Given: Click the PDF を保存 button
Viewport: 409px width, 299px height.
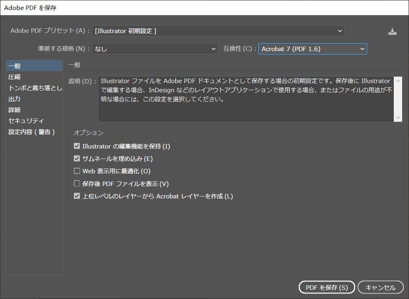Looking at the screenshot, I should click(327, 287).
